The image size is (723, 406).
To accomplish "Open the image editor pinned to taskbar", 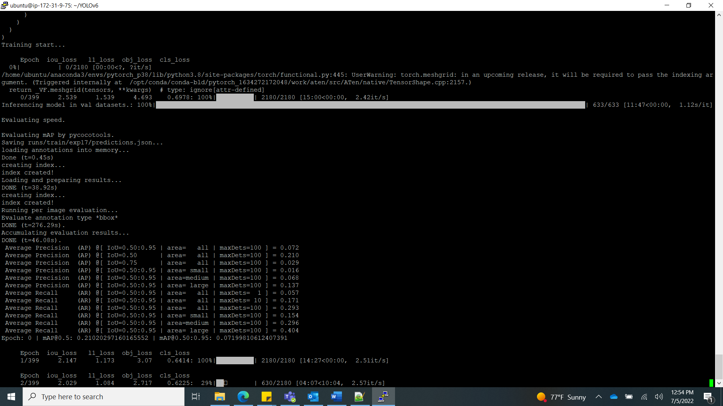I will tap(360, 397).
